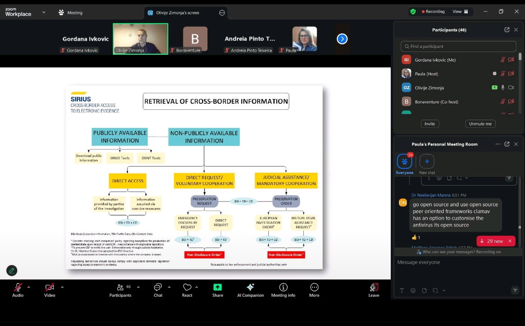Send the chat message with the send arrow
Screen dimensions: 525x326
[x=515, y=290]
